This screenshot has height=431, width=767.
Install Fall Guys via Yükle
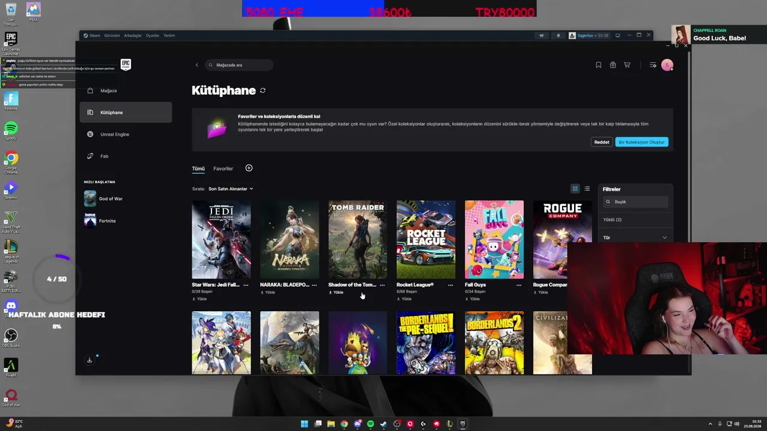tap(473, 299)
